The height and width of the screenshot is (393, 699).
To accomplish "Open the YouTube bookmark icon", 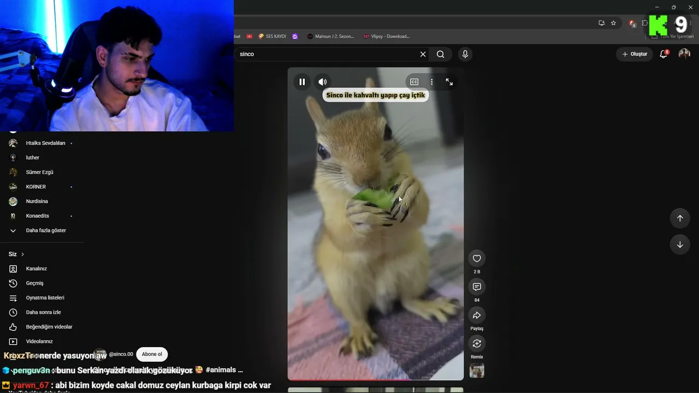I will (250, 37).
